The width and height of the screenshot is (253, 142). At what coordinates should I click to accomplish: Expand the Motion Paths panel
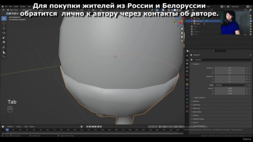pyautogui.click(x=196, y=112)
